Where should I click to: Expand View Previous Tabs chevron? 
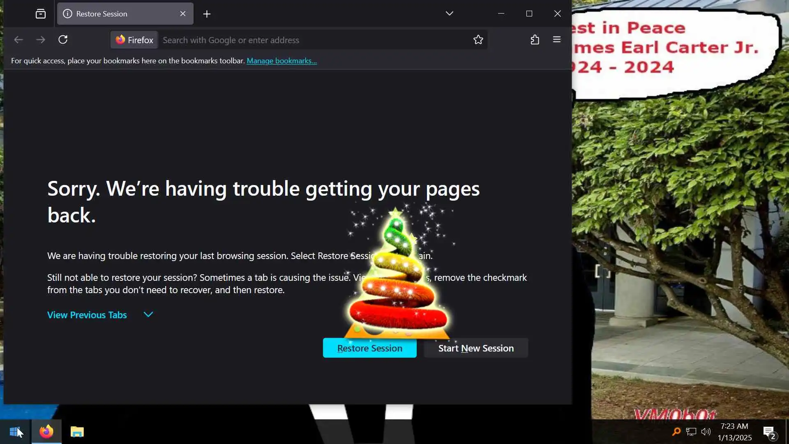click(x=148, y=314)
